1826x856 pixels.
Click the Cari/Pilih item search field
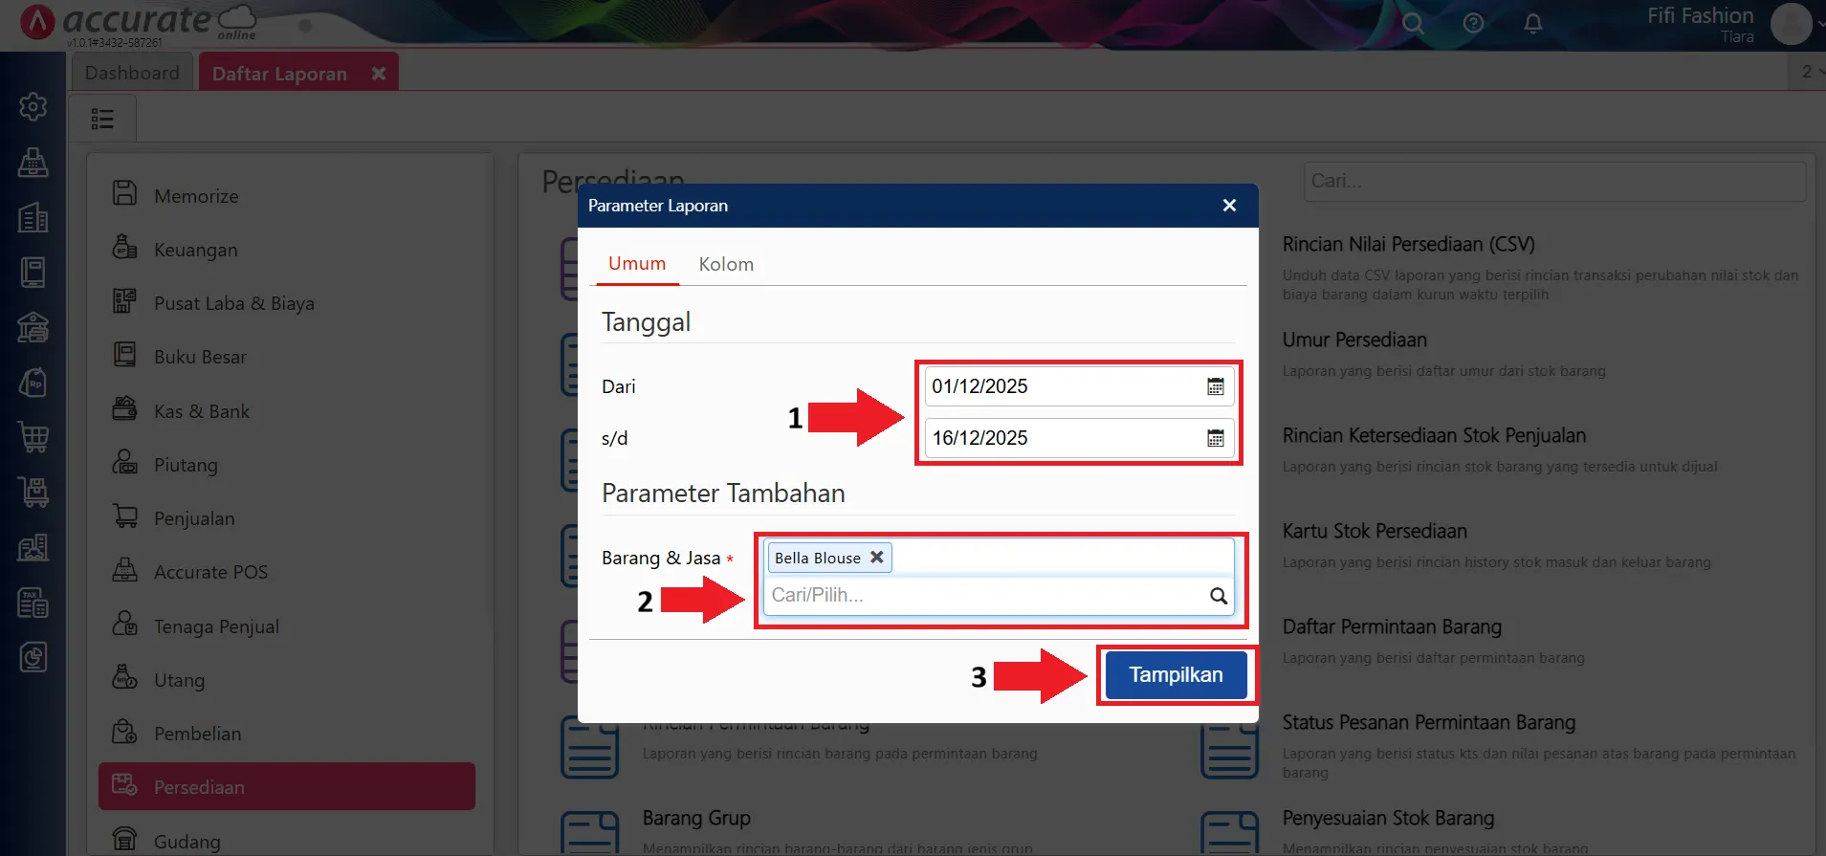tap(985, 596)
